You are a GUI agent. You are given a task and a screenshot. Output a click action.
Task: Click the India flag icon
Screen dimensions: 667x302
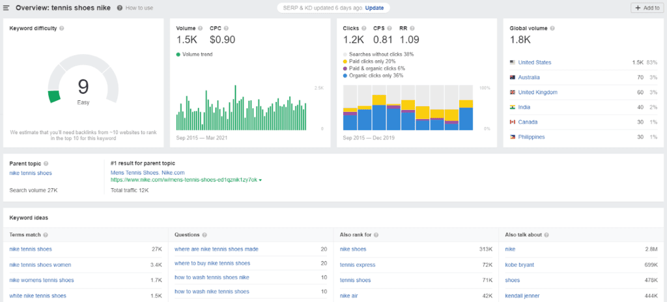pos(513,107)
